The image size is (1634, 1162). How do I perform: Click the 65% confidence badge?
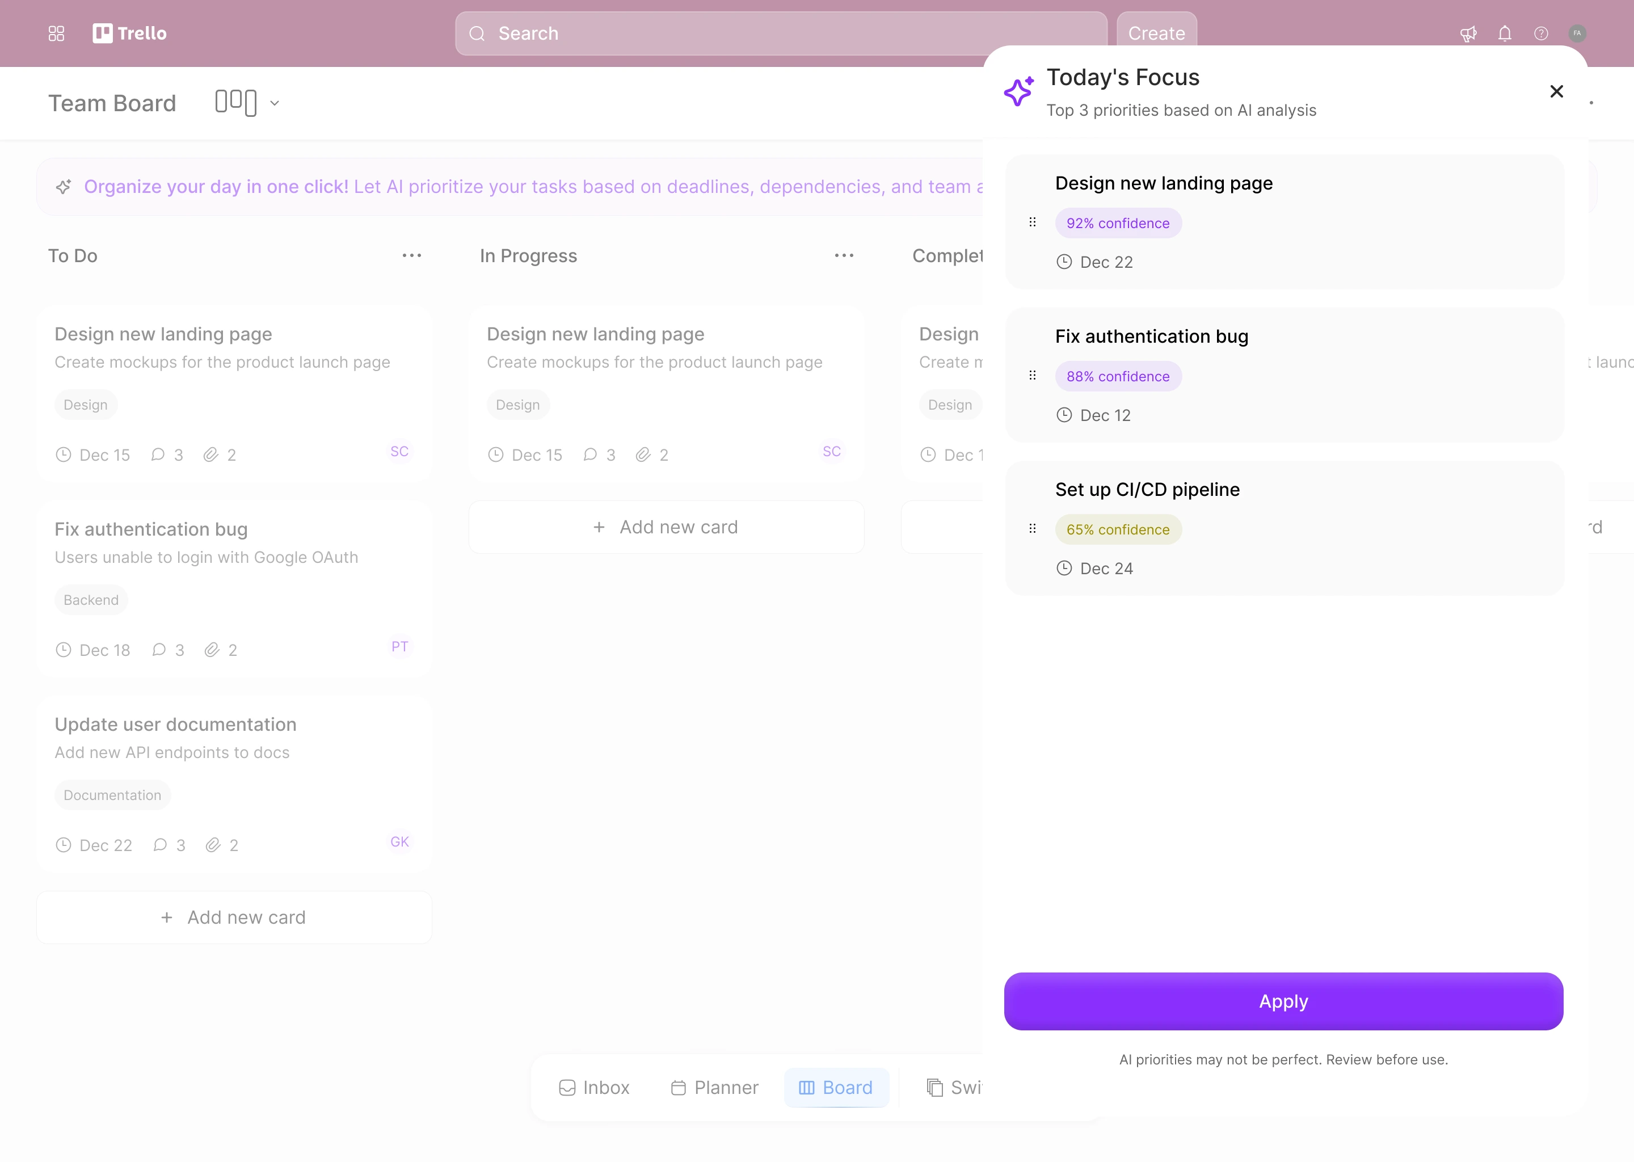(1118, 529)
